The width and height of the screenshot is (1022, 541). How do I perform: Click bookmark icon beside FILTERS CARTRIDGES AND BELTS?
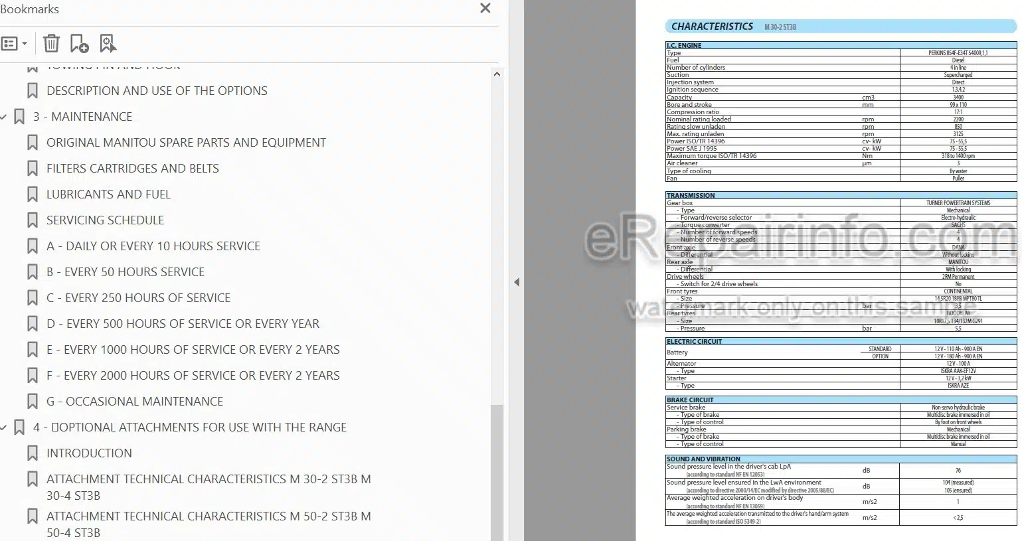pos(32,169)
